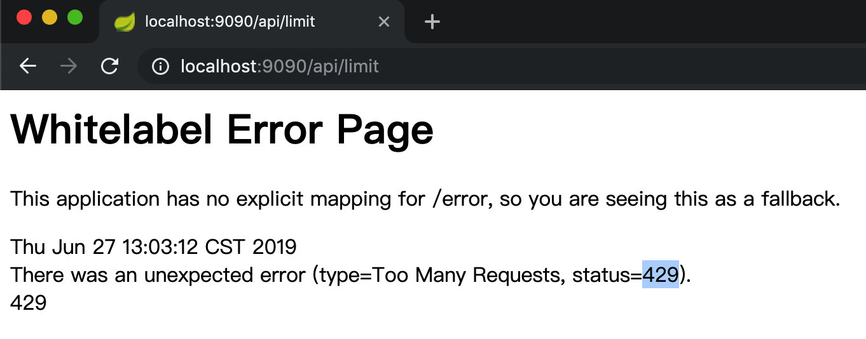Select the localhost:9090/api/limit tab title

[x=230, y=22]
